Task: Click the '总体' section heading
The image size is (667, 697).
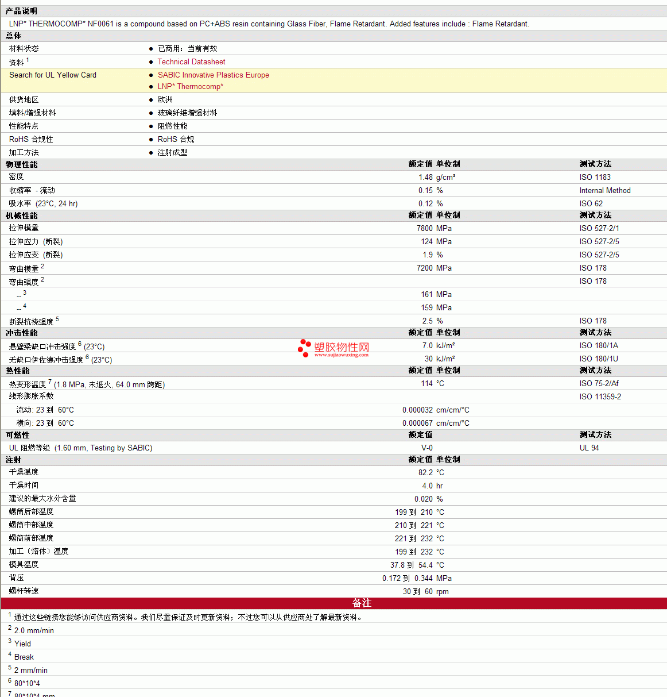Action: point(14,36)
